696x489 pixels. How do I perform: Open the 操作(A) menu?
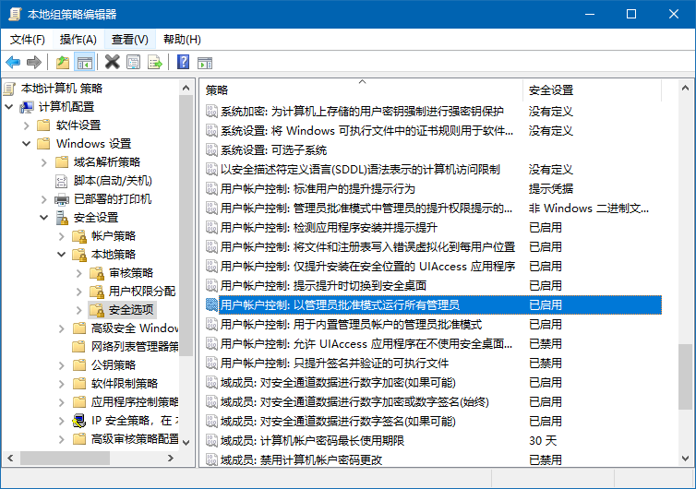coord(78,40)
